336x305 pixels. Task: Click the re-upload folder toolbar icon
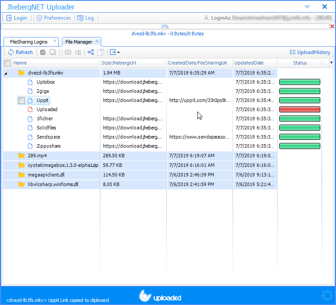68,52
